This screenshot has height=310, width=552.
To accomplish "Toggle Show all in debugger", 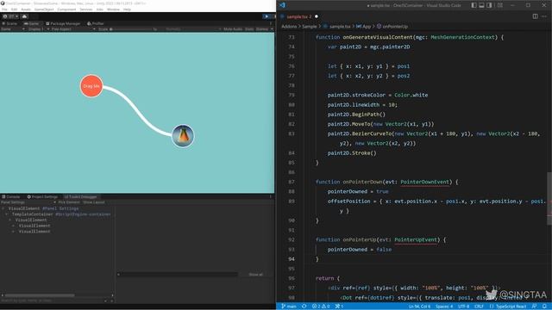I will pyautogui.click(x=255, y=275).
